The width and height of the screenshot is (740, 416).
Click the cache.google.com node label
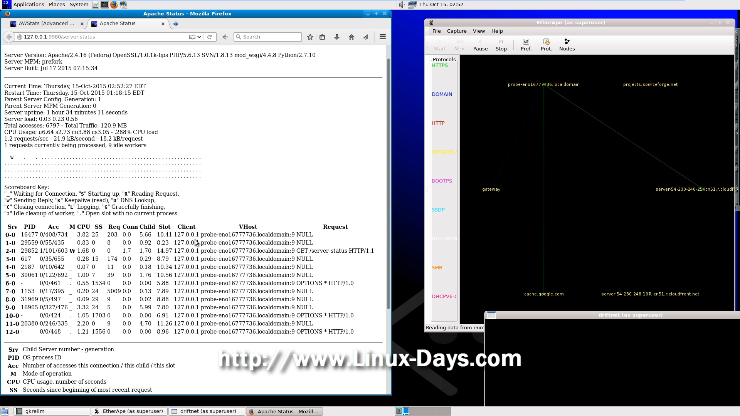pos(544,294)
